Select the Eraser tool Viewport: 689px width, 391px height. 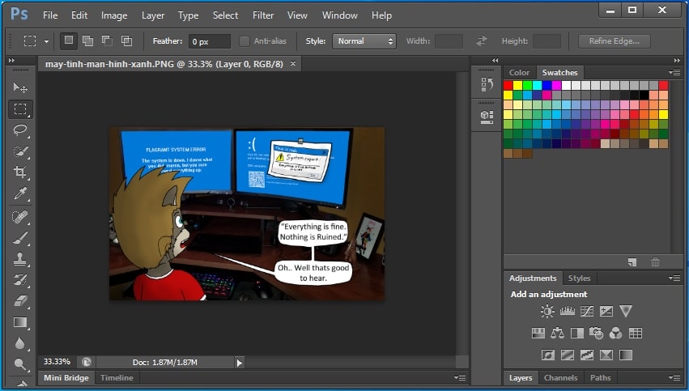19,301
